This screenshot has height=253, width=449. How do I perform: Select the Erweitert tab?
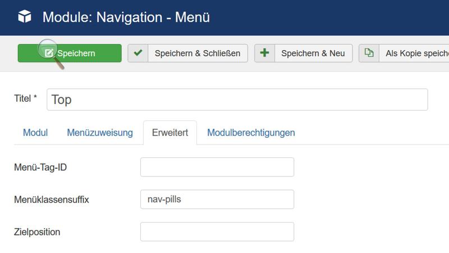(x=169, y=133)
